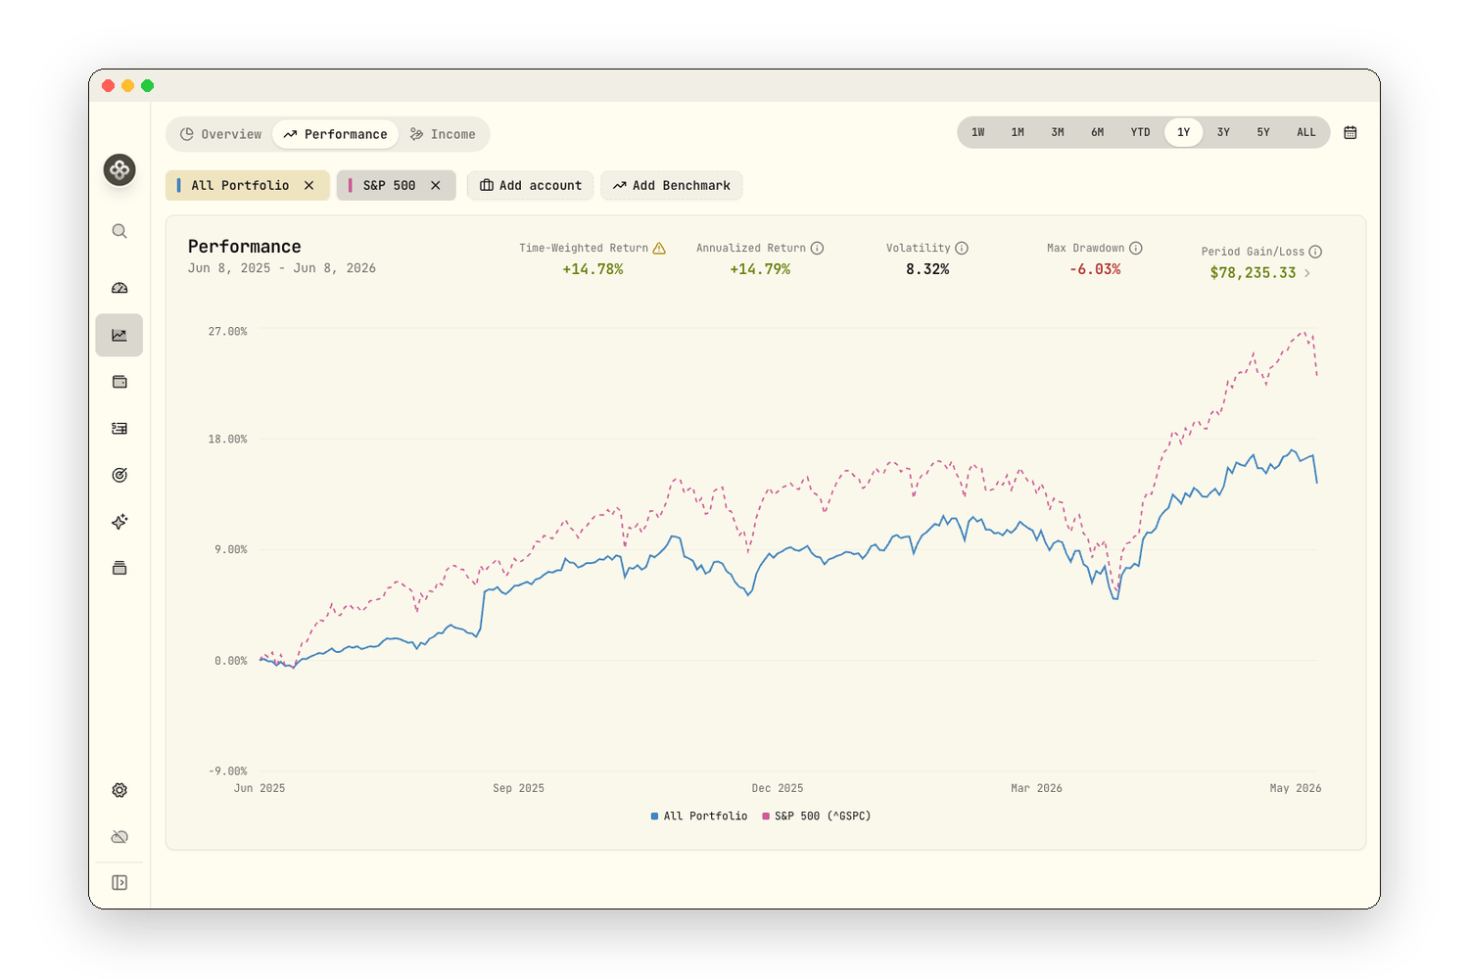Remove the S&P 500 benchmark chip
The image size is (1469, 979).
(x=436, y=185)
